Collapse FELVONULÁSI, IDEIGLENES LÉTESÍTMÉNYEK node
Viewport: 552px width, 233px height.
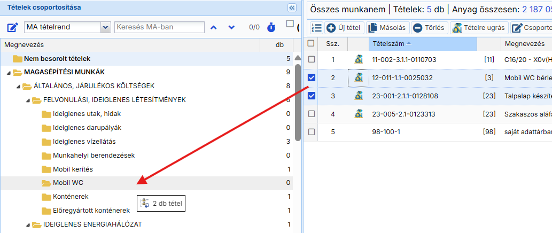pos(28,100)
